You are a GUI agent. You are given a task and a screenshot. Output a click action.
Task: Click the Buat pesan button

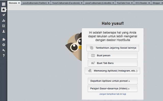point(113,55)
